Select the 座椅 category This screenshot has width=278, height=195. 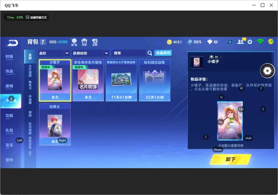coord(9,86)
